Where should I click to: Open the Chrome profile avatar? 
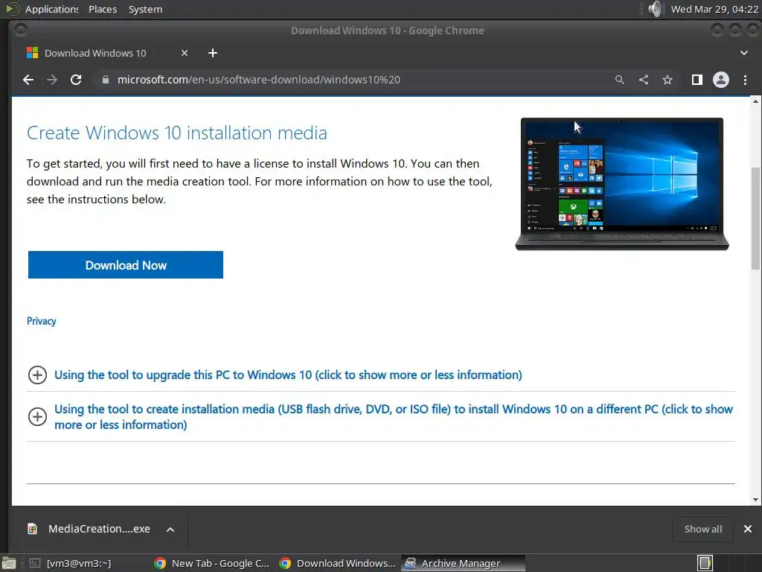[x=720, y=80]
